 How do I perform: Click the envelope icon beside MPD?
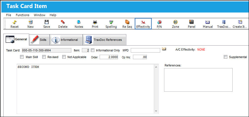point(164,49)
